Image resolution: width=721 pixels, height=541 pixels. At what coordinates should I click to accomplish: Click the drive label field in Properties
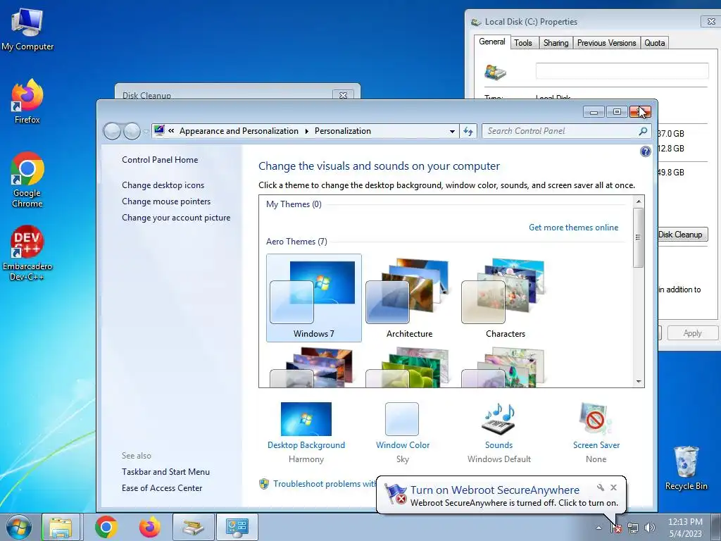622,71
